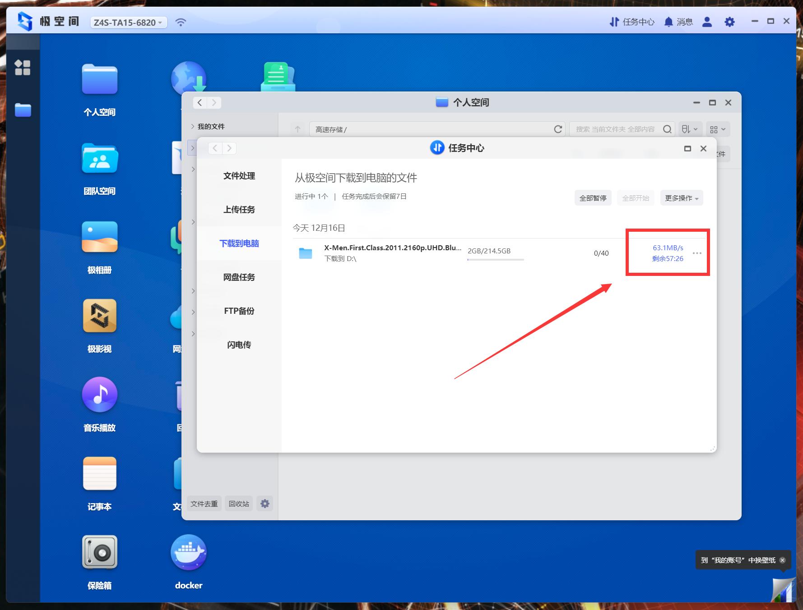
Task: Open the 更多操作 dropdown
Action: point(681,197)
